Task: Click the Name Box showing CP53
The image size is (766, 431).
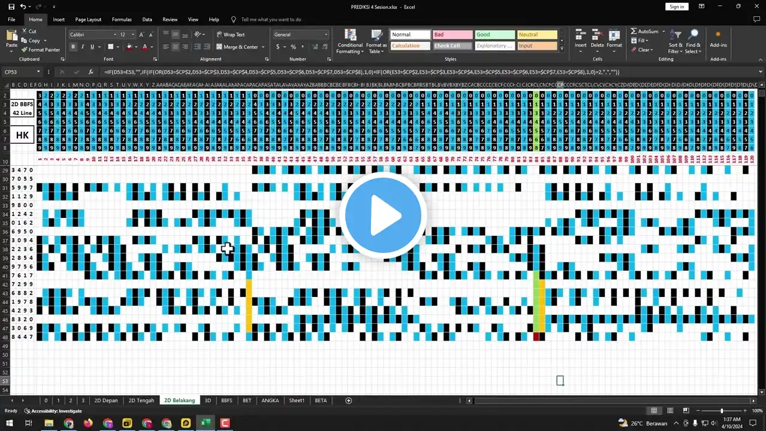Action: (18, 72)
